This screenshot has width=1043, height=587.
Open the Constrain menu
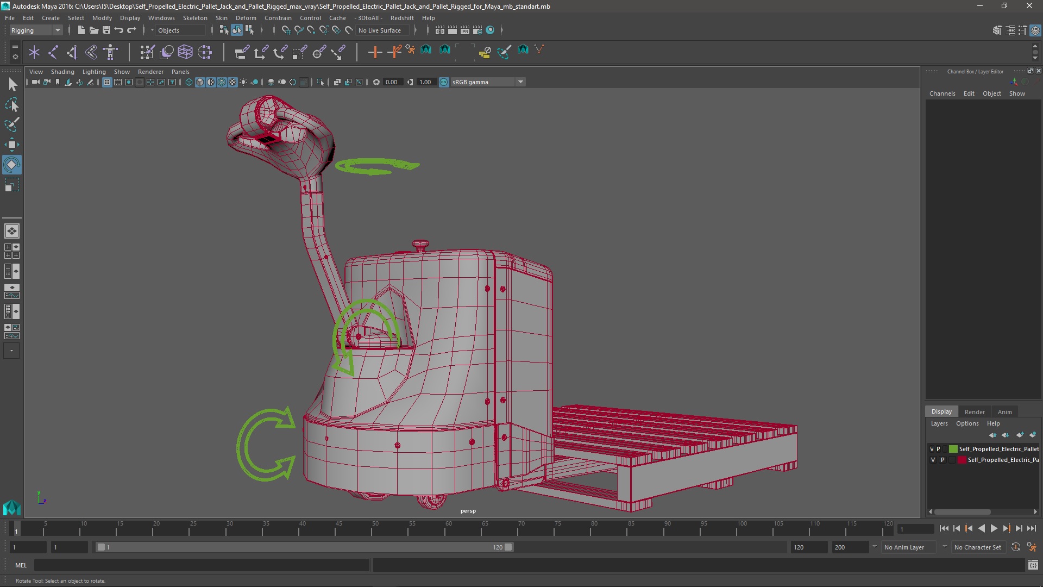(278, 18)
